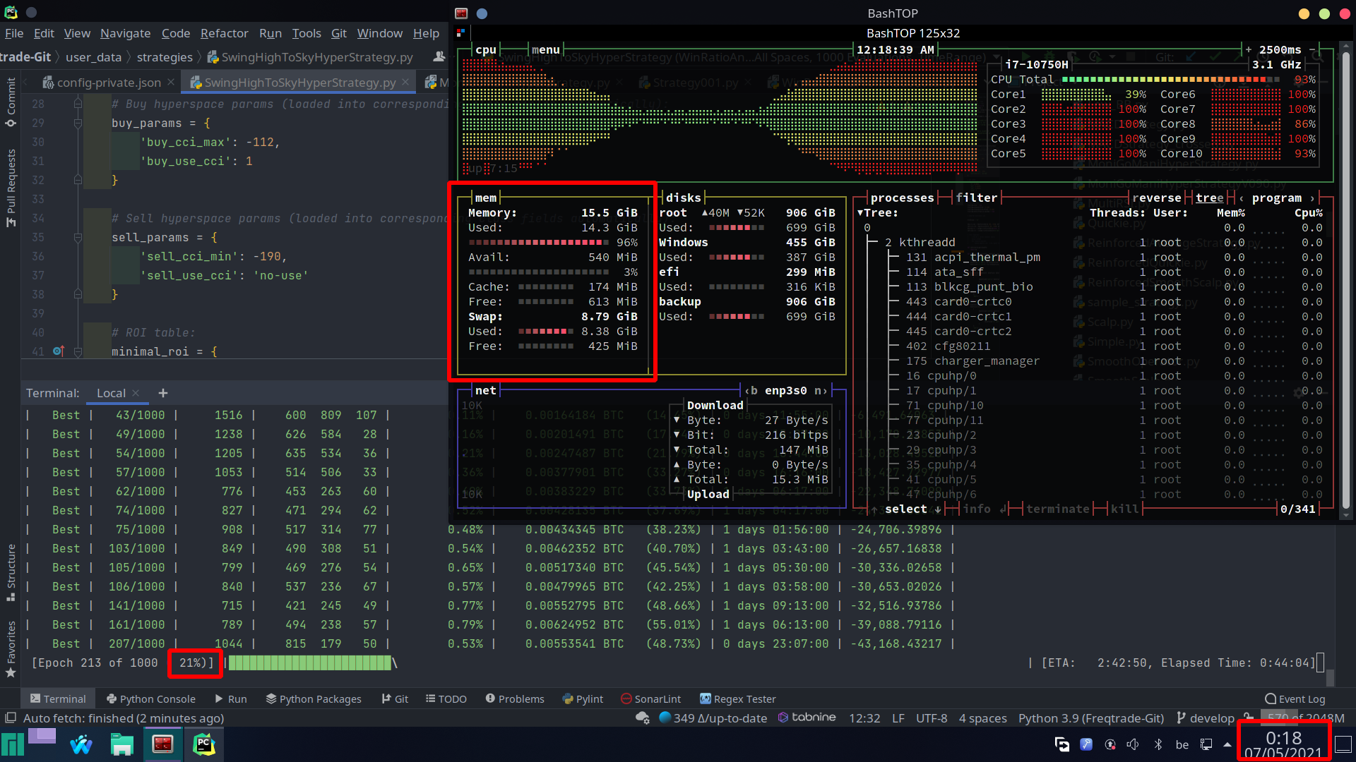1356x762 pixels.
Task: Open the Navigate menu
Action: click(125, 33)
